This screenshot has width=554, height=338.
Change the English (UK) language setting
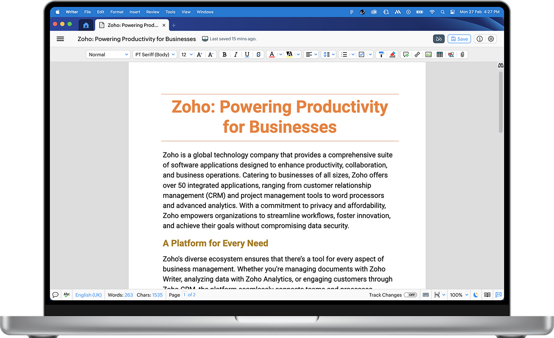[x=88, y=295]
